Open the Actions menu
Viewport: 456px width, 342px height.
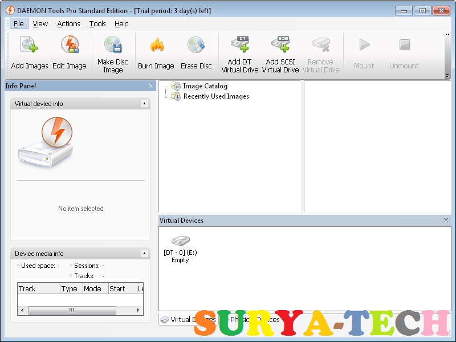[x=68, y=23]
